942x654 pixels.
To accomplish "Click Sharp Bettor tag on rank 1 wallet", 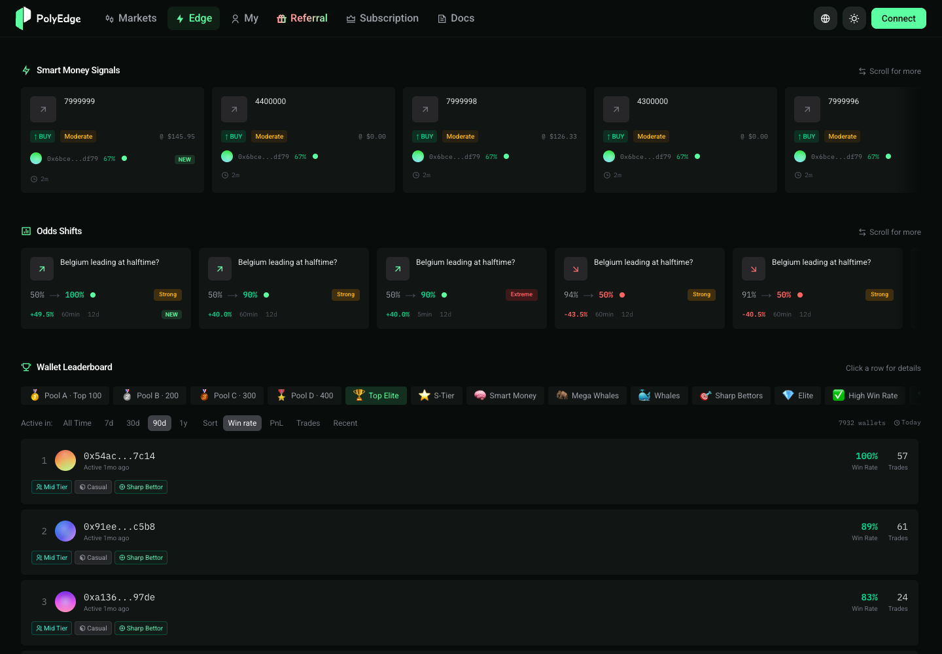I will point(141,487).
